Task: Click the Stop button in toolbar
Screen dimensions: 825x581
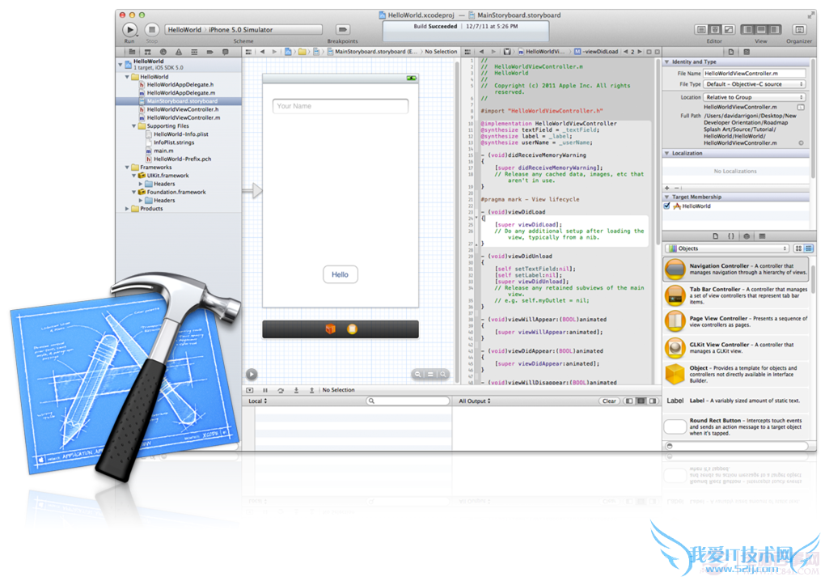Action: pos(152,29)
